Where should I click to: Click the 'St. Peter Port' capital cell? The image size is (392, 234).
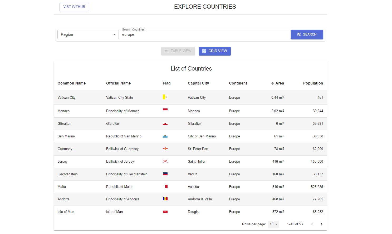tap(198, 149)
